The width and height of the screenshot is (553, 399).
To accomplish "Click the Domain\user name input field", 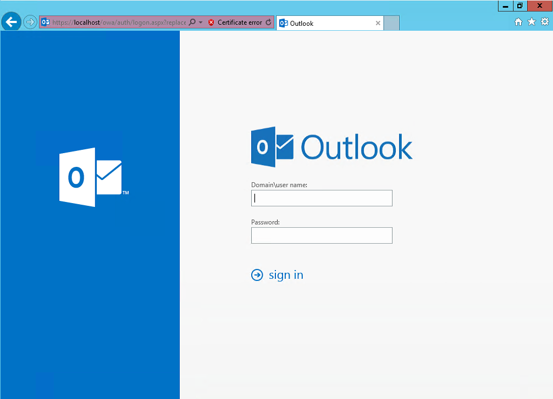I will (x=322, y=198).
